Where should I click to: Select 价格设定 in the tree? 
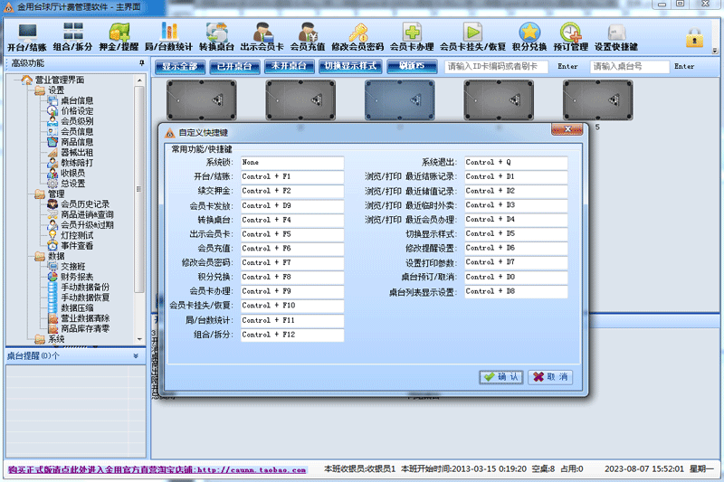77,110
